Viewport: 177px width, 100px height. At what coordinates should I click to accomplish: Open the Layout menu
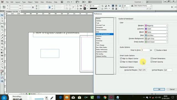pyautogui.click(x=18, y=2)
